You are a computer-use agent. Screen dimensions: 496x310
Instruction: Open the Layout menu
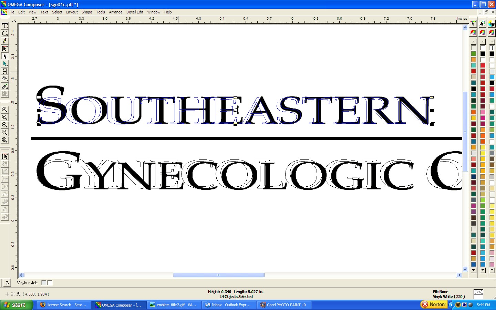tap(72, 12)
